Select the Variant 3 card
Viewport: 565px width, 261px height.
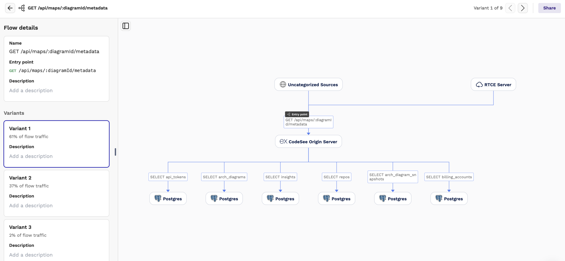click(x=56, y=240)
